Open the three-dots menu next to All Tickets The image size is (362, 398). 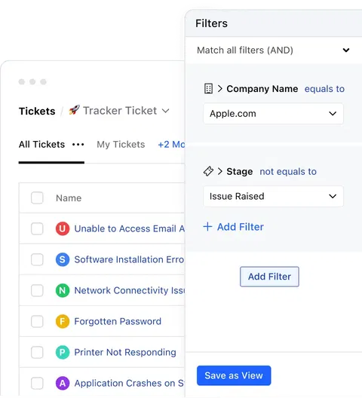(78, 145)
